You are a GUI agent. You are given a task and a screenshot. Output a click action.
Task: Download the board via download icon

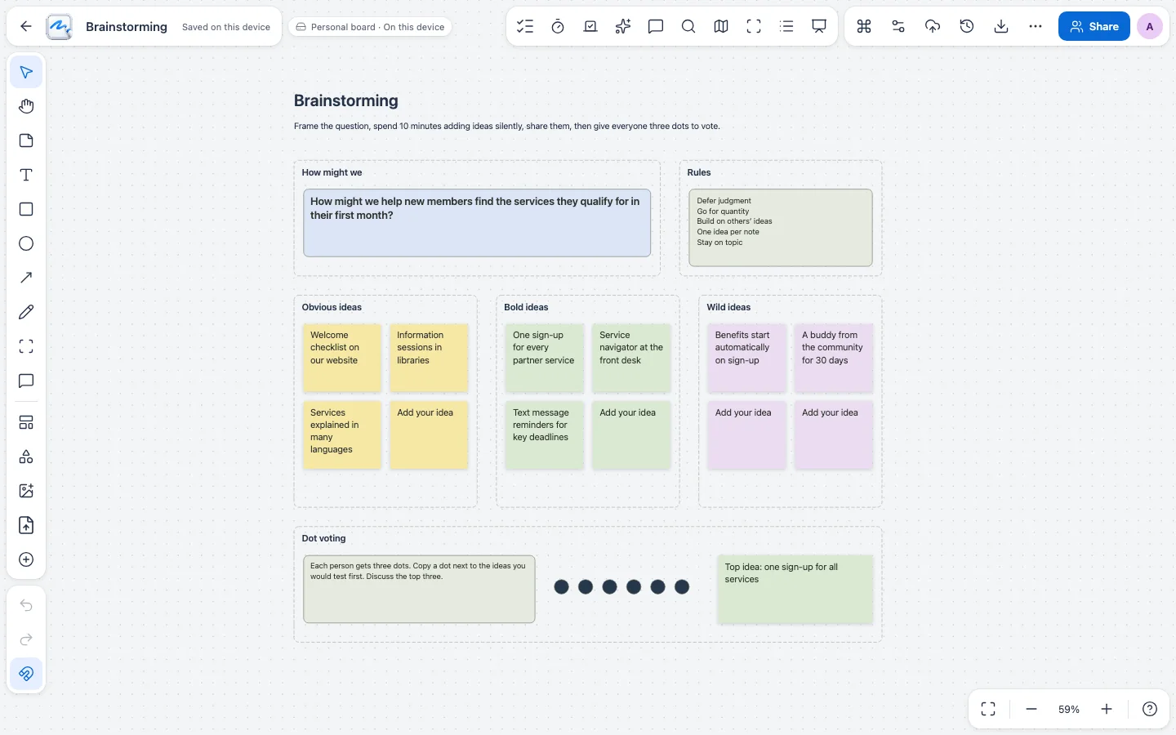(1001, 26)
